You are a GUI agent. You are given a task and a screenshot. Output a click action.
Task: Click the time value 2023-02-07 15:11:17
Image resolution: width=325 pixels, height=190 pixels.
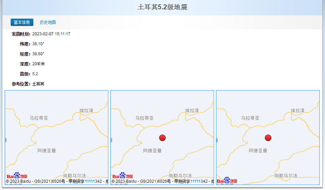pos(51,34)
